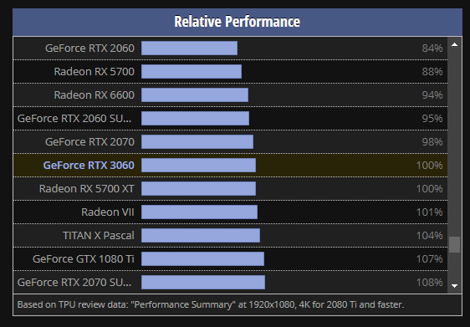Click the 107% performance value

[x=430, y=258]
